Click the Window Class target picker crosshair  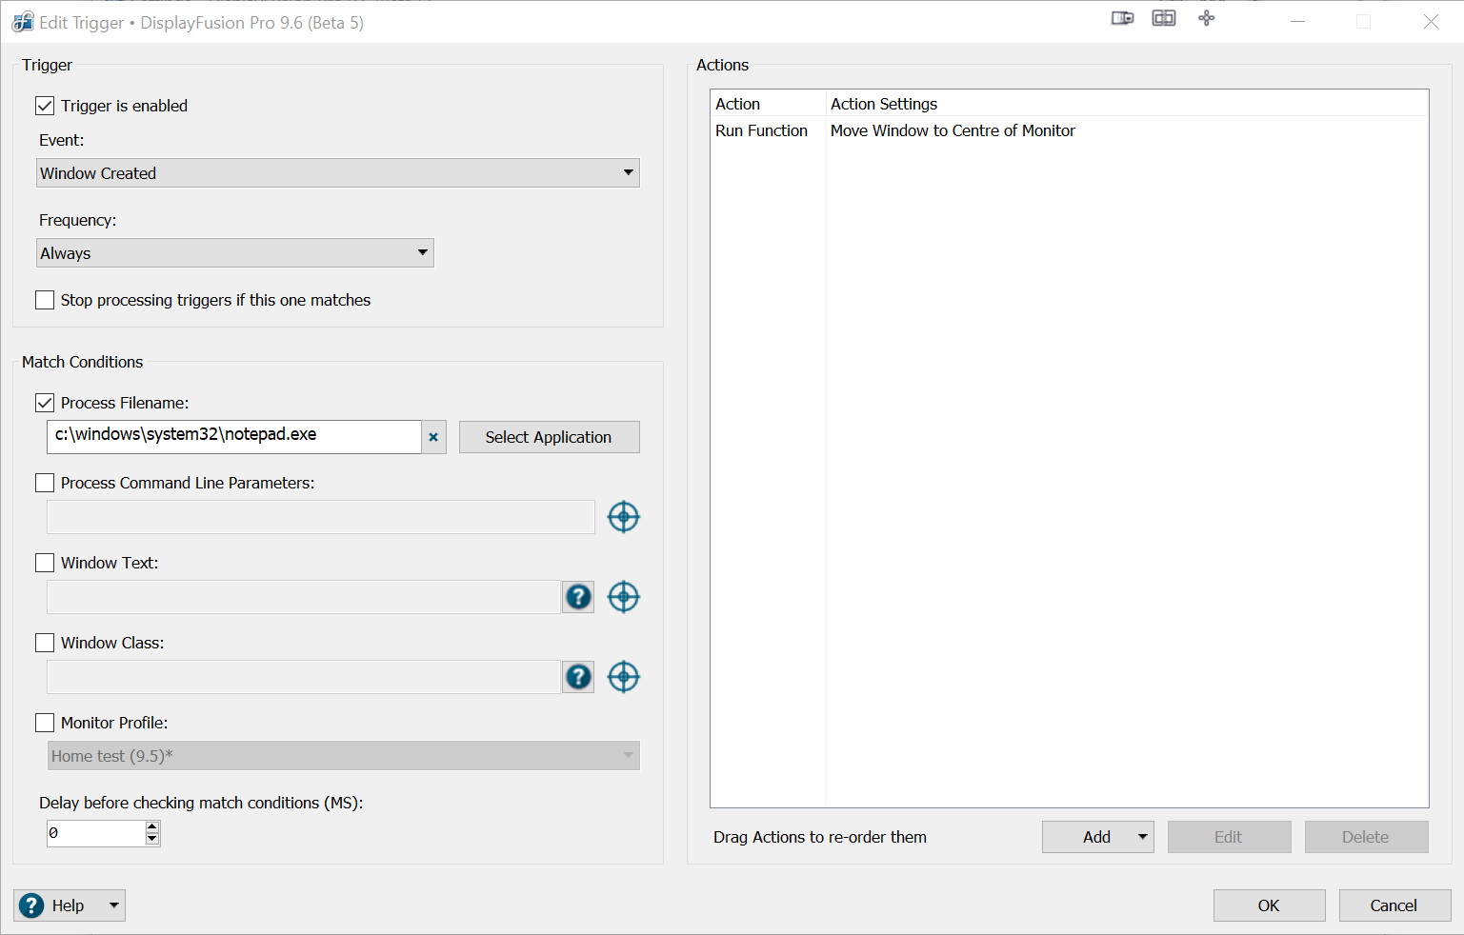623,677
